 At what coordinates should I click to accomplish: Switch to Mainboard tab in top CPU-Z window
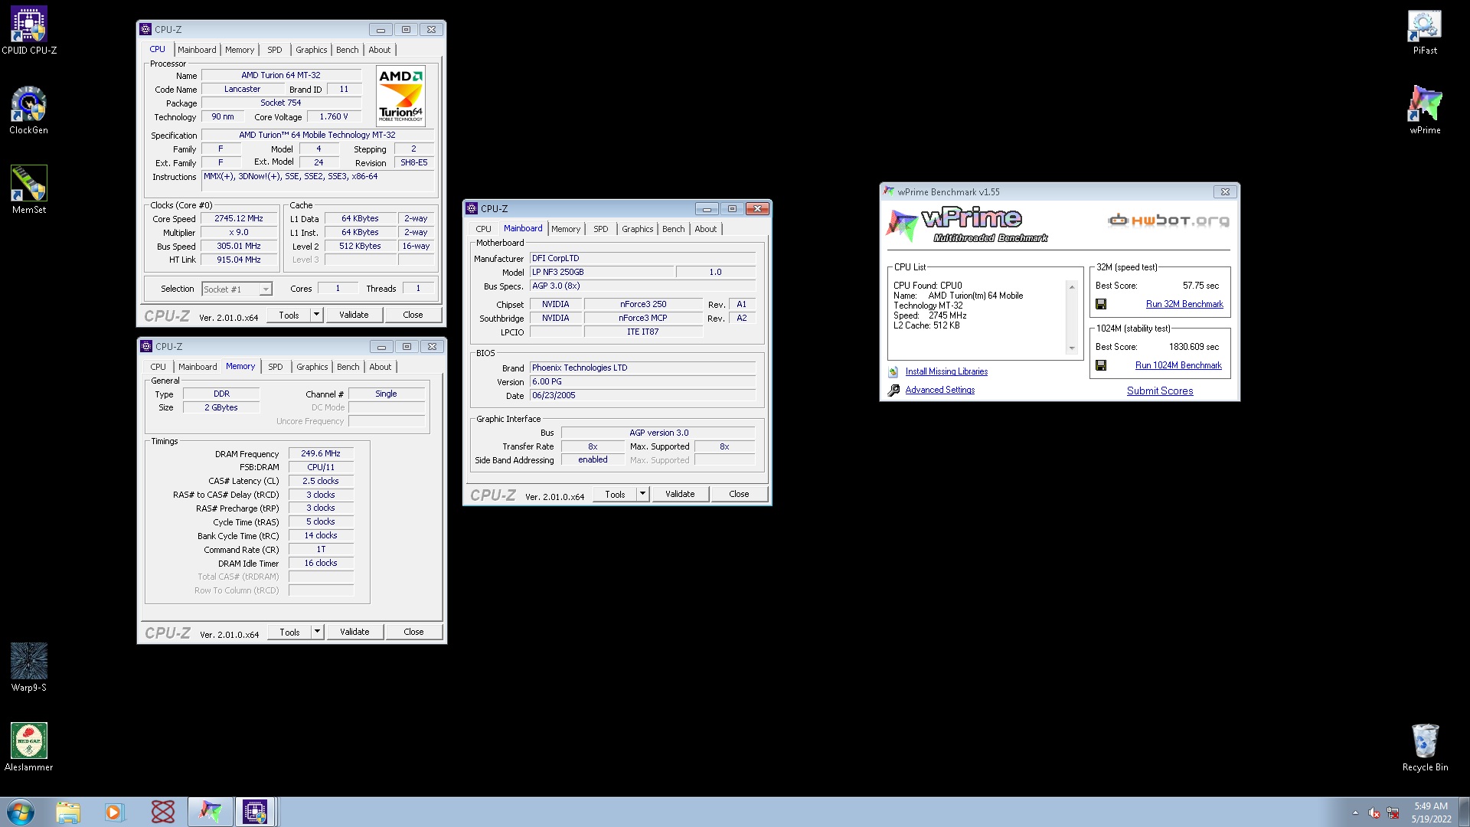pyautogui.click(x=197, y=50)
